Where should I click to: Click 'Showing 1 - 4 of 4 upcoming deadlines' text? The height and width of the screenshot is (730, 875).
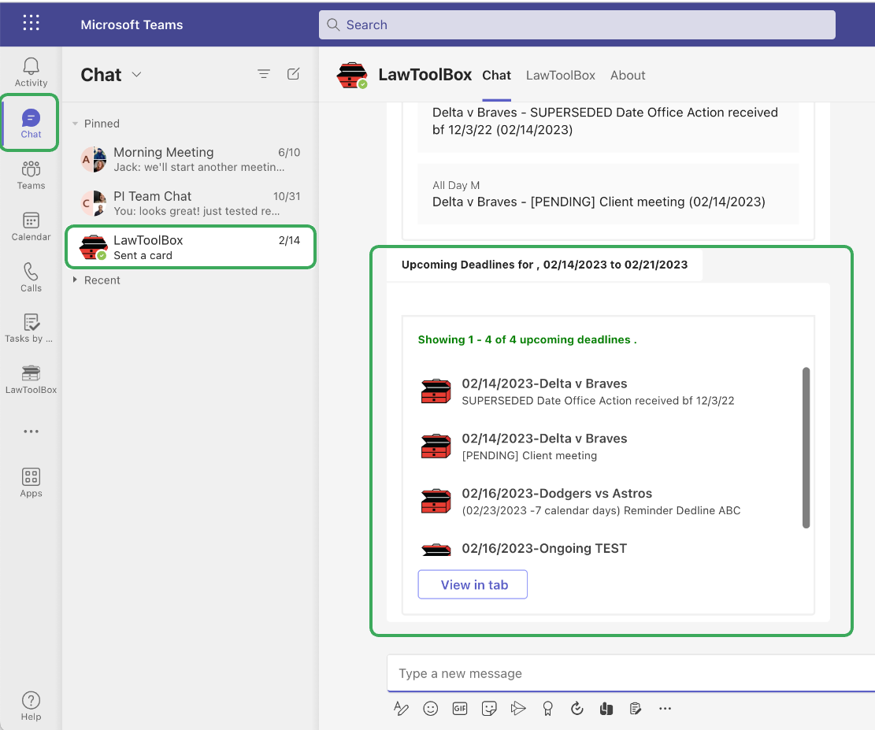528,339
